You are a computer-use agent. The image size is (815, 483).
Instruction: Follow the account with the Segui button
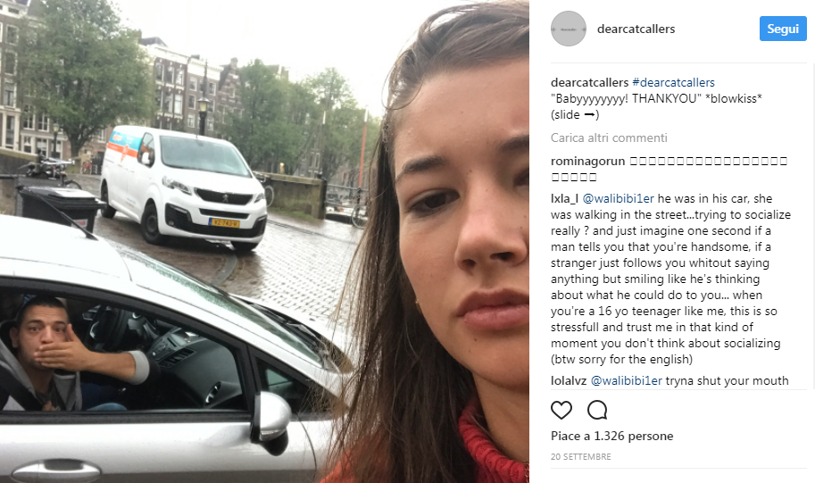point(783,29)
